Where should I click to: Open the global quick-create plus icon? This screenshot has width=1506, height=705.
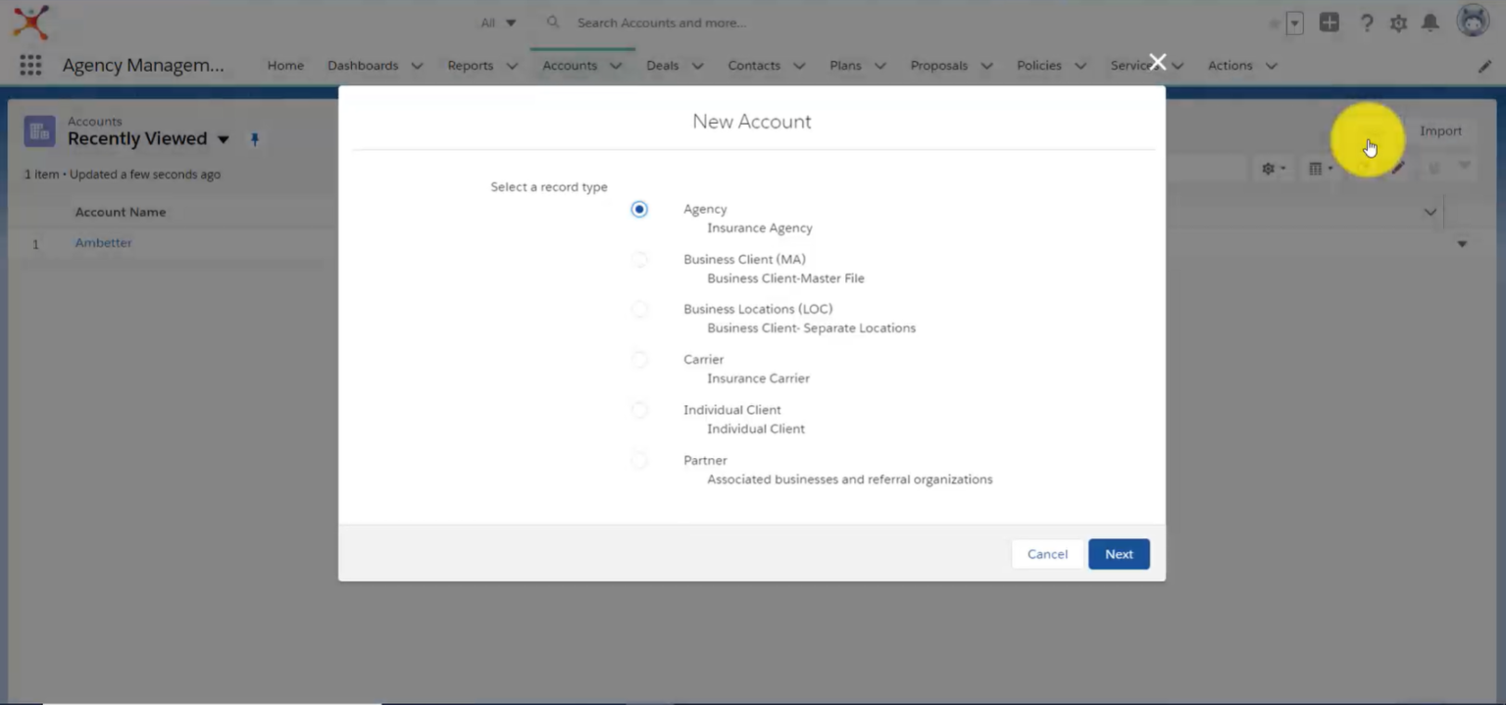[1330, 23]
